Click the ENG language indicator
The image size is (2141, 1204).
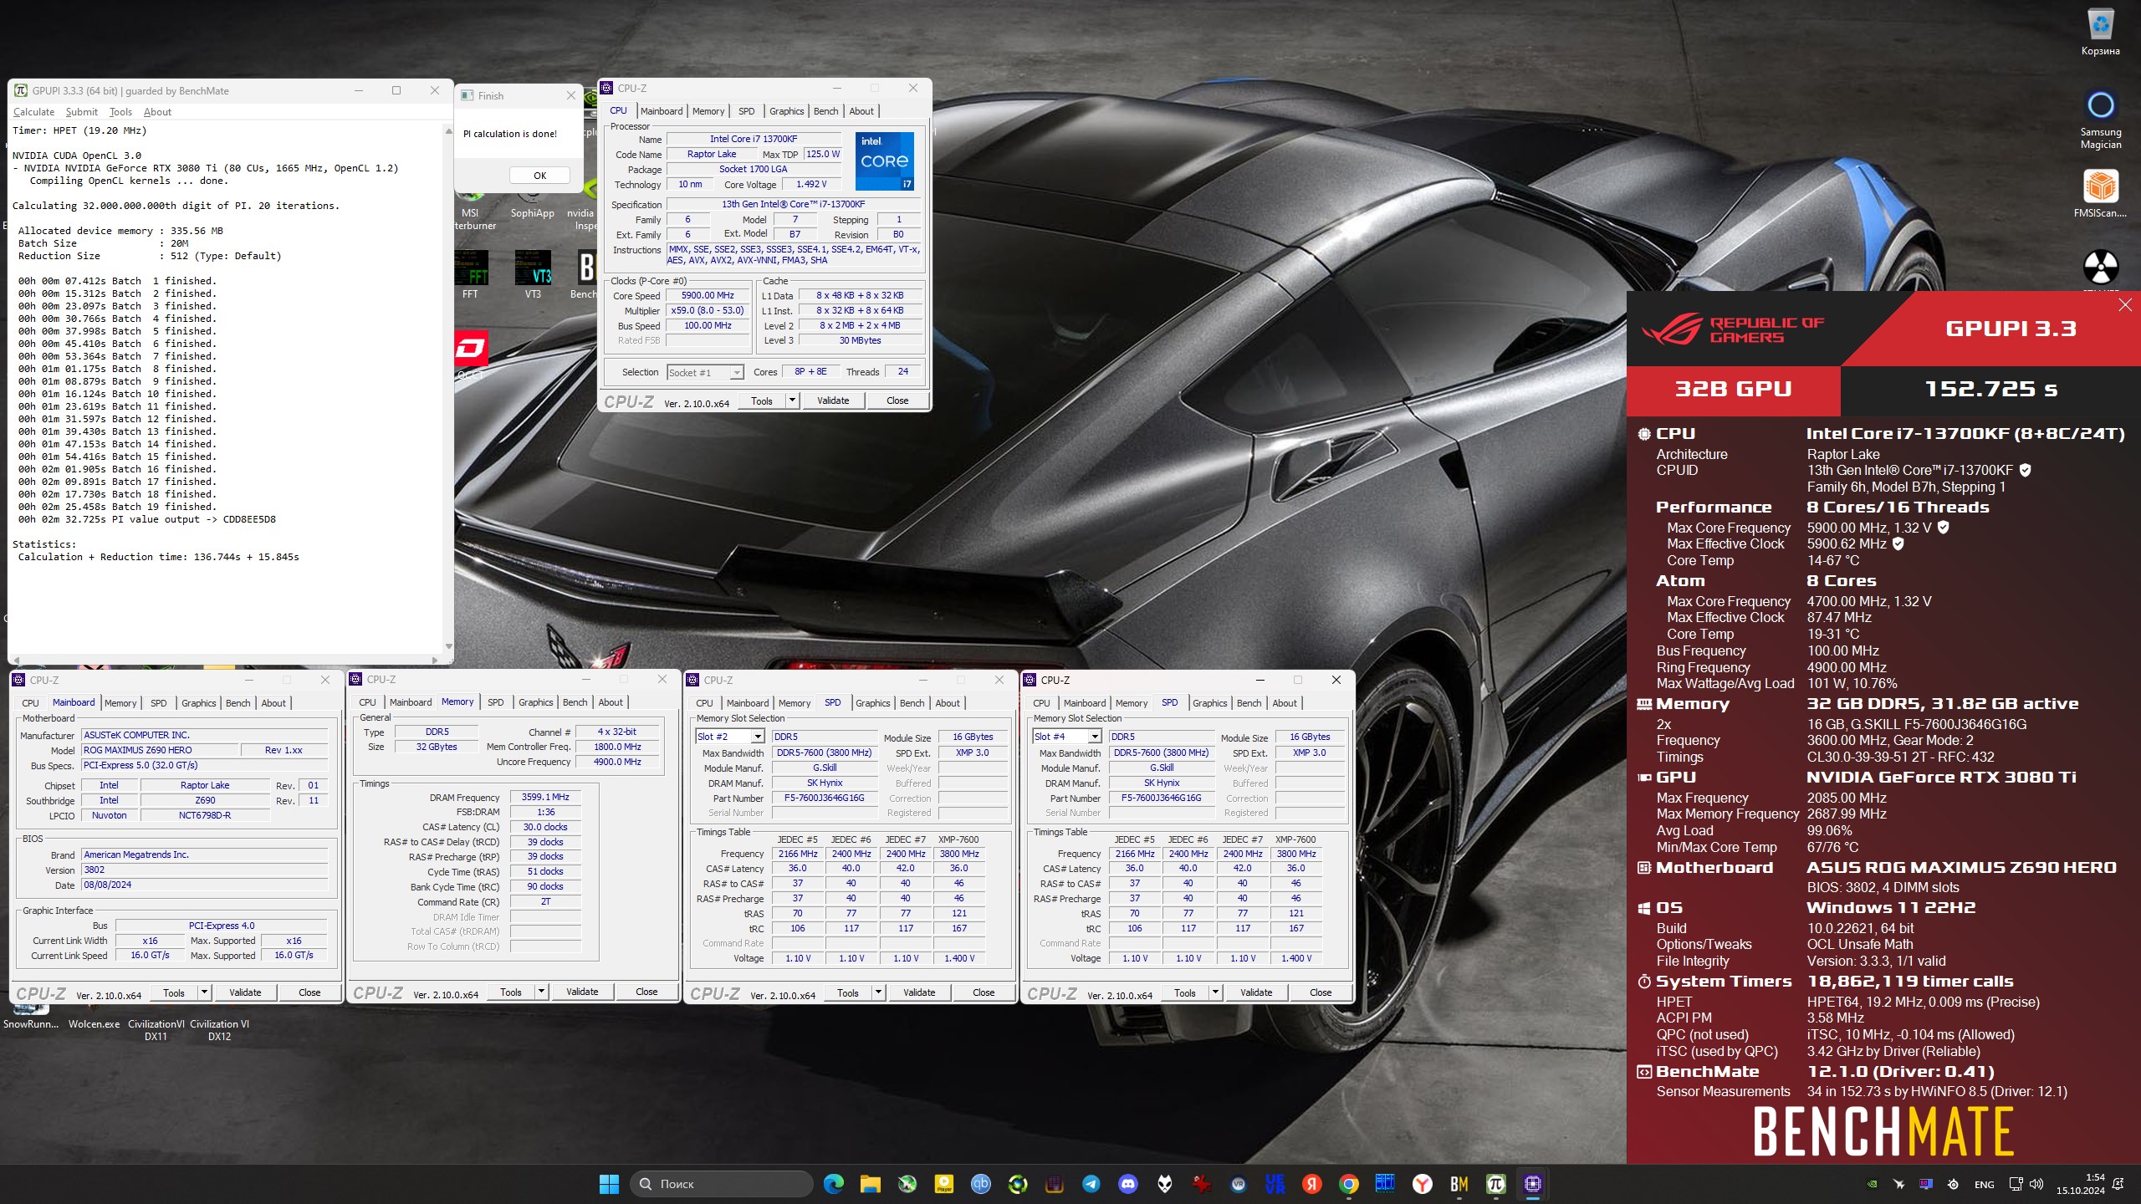1984,1184
